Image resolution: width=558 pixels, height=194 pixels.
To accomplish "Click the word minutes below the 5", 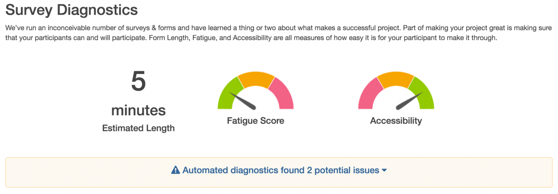I will click(x=138, y=110).
